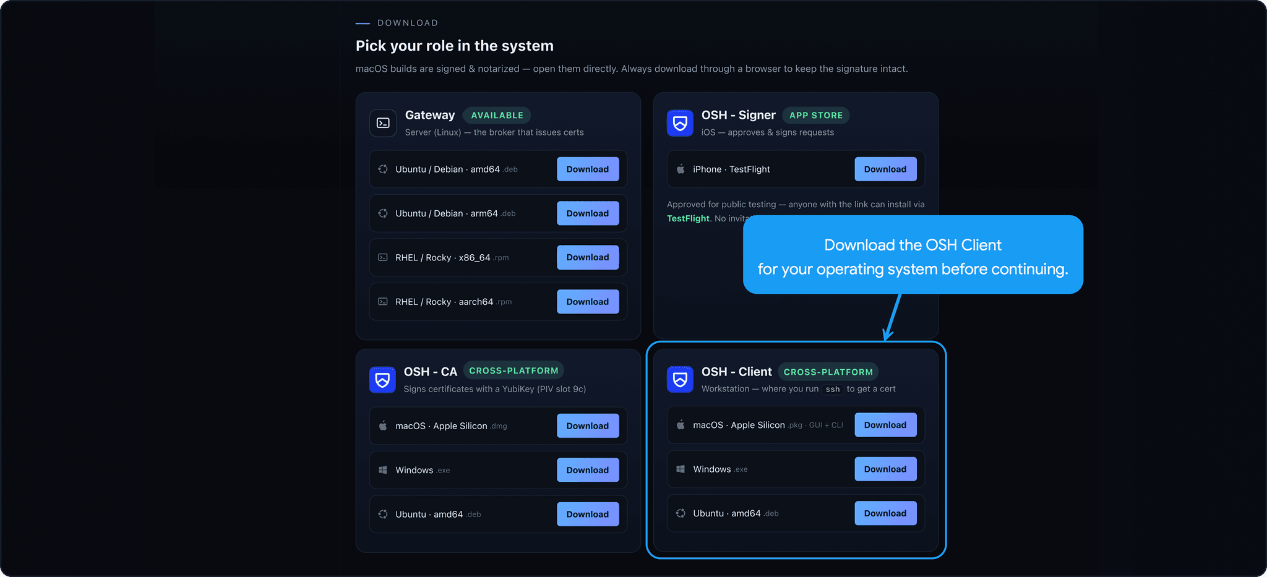Click the OSH - Client shield icon
The width and height of the screenshot is (1267, 577).
(680, 379)
